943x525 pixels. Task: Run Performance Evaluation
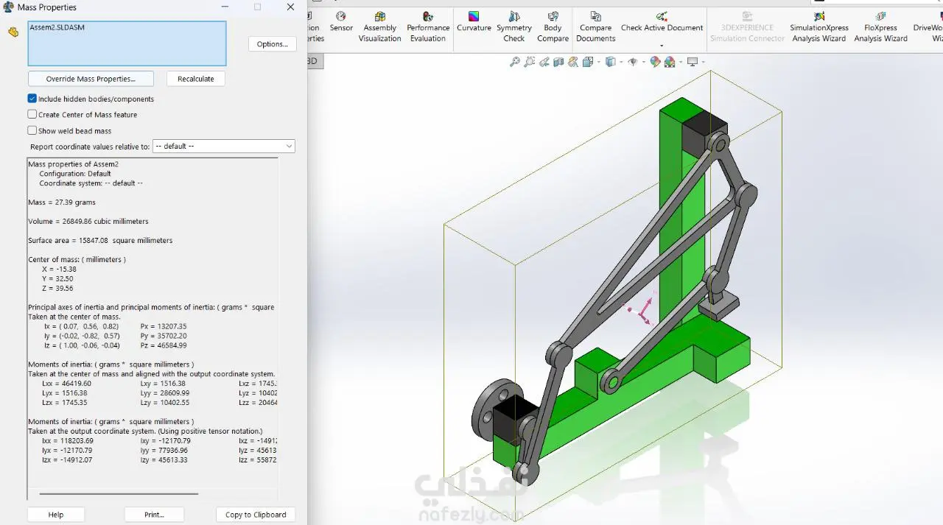(428, 27)
